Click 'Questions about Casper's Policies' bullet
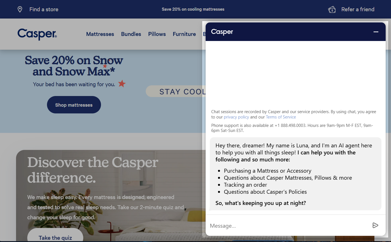Screen dimensions: 391x242 [x=265, y=192]
